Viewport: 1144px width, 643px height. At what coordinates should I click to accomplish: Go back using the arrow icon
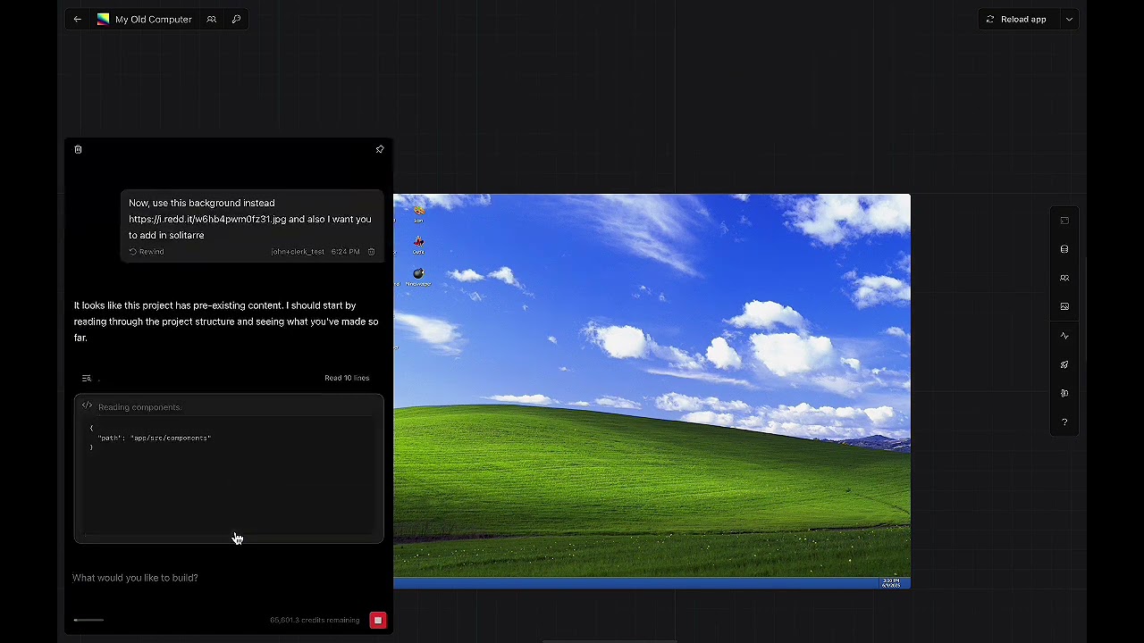pyautogui.click(x=78, y=19)
